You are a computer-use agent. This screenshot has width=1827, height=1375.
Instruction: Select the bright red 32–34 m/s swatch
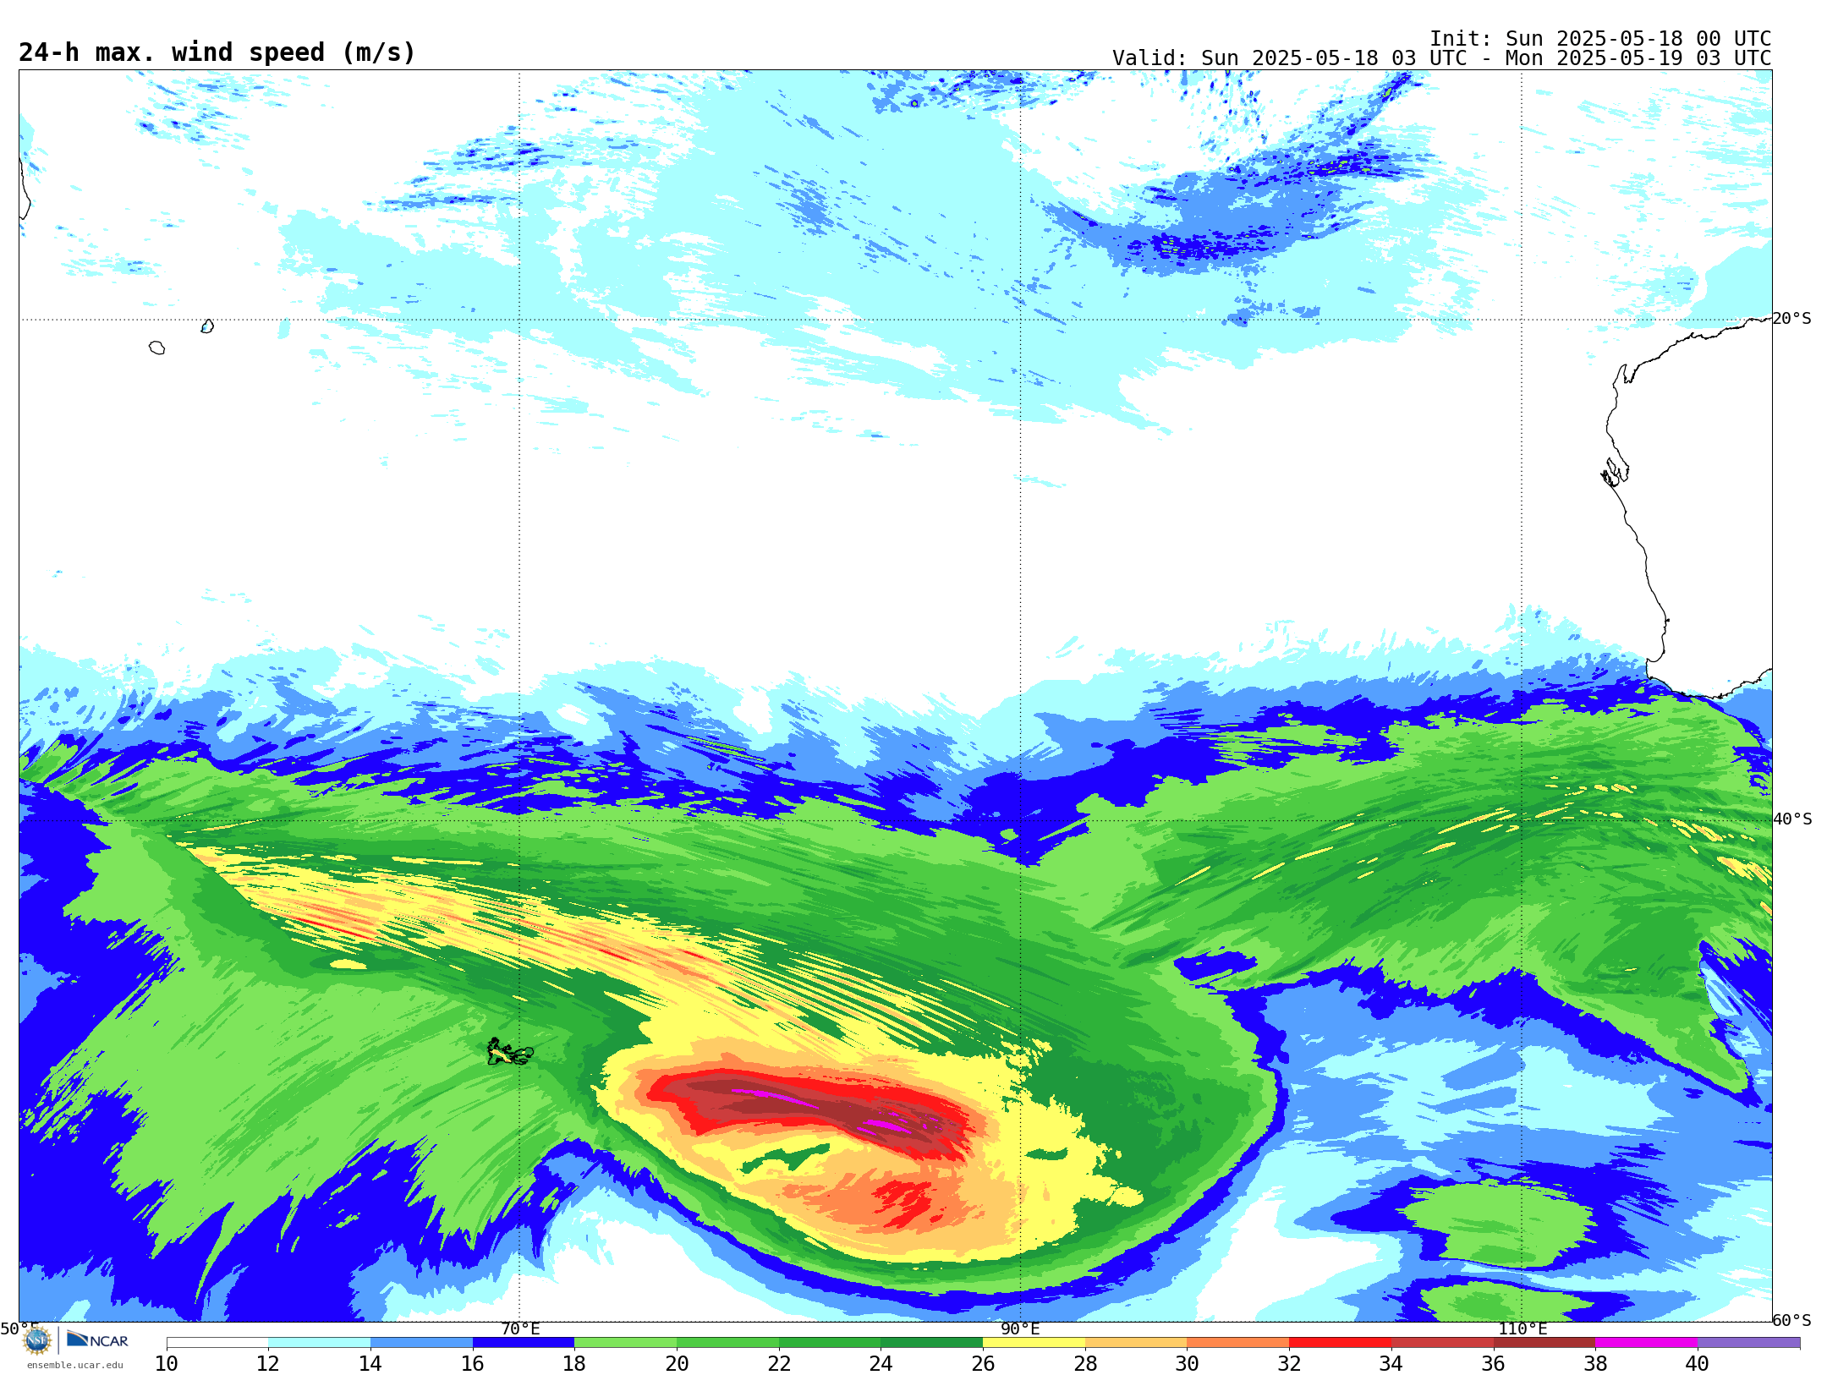pyautogui.click(x=1340, y=1343)
